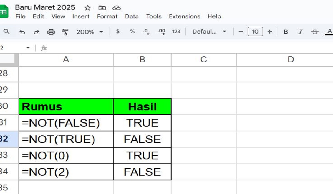This screenshot has width=333, height=194.
Task: Print the spreadsheet using printer icon
Action: [51, 32]
